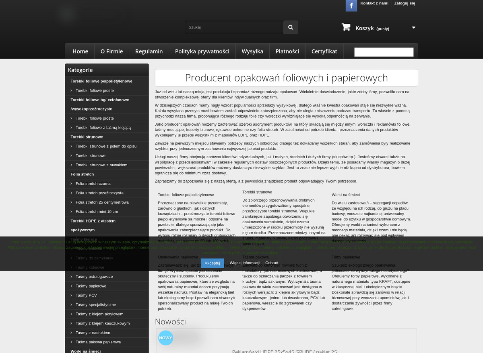Select Folia stretch przeźroczysta
The image size is (483, 353).
click(x=99, y=193)
